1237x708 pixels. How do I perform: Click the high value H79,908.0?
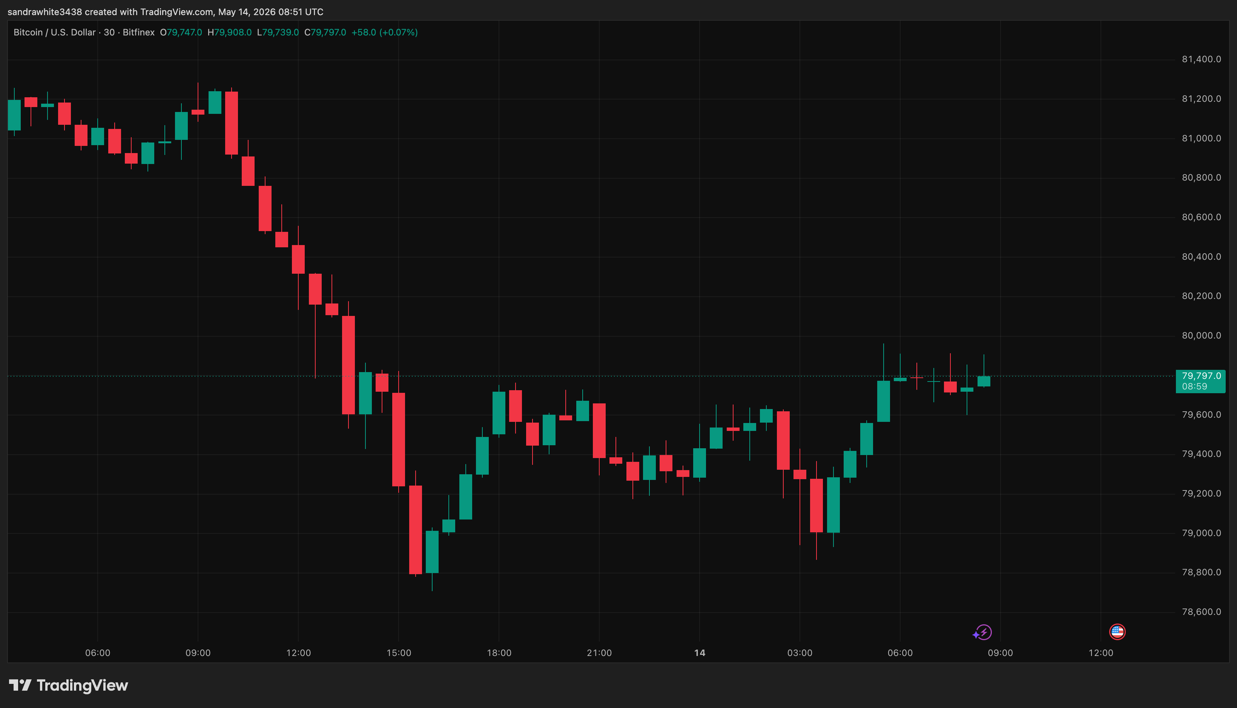230,32
